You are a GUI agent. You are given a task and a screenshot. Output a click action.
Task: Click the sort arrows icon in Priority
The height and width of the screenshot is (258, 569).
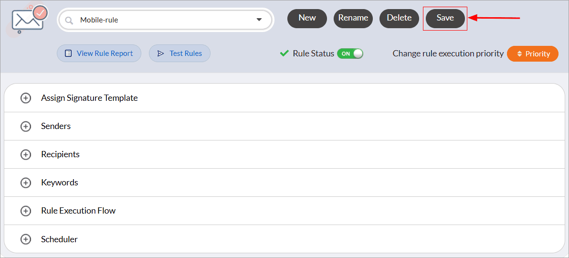[x=519, y=54]
